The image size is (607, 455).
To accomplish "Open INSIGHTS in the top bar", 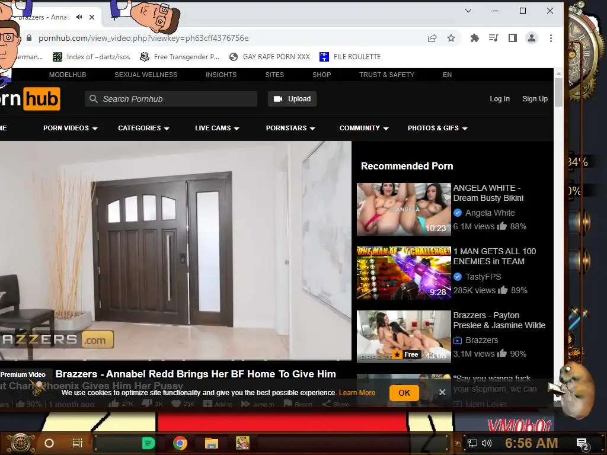I will [221, 75].
